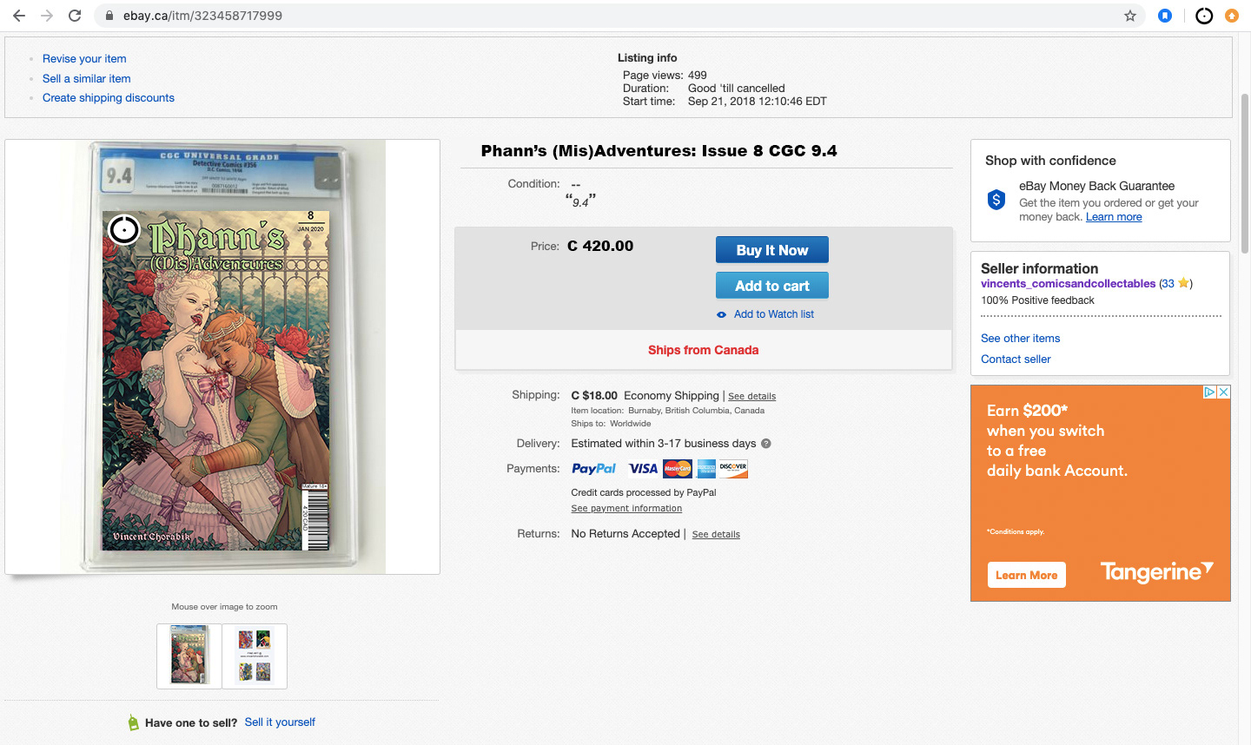Open the blue shield extension icon
The image size is (1251, 745).
coord(1165,16)
